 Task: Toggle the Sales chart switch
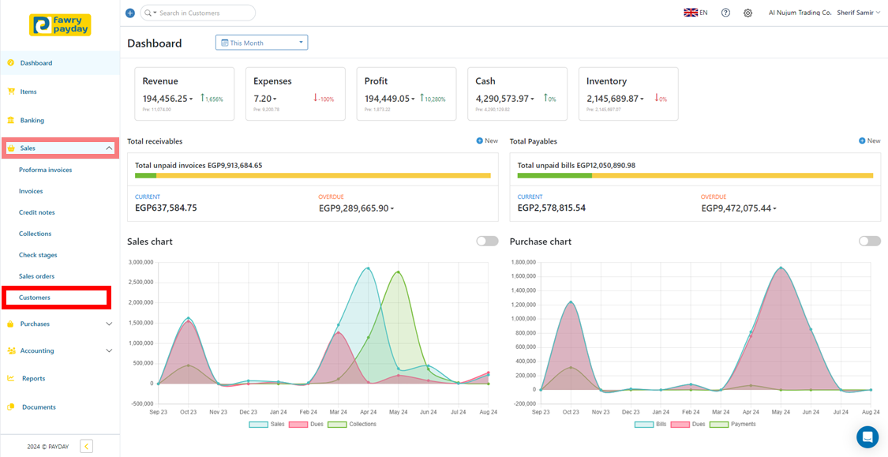pyautogui.click(x=487, y=242)
